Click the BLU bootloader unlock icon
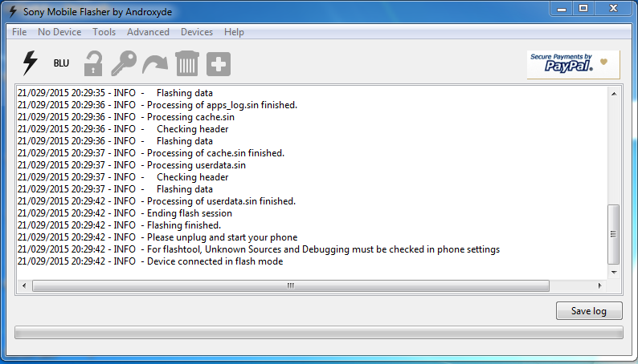This screenshot has height=364, width=638. coord(62,63)
